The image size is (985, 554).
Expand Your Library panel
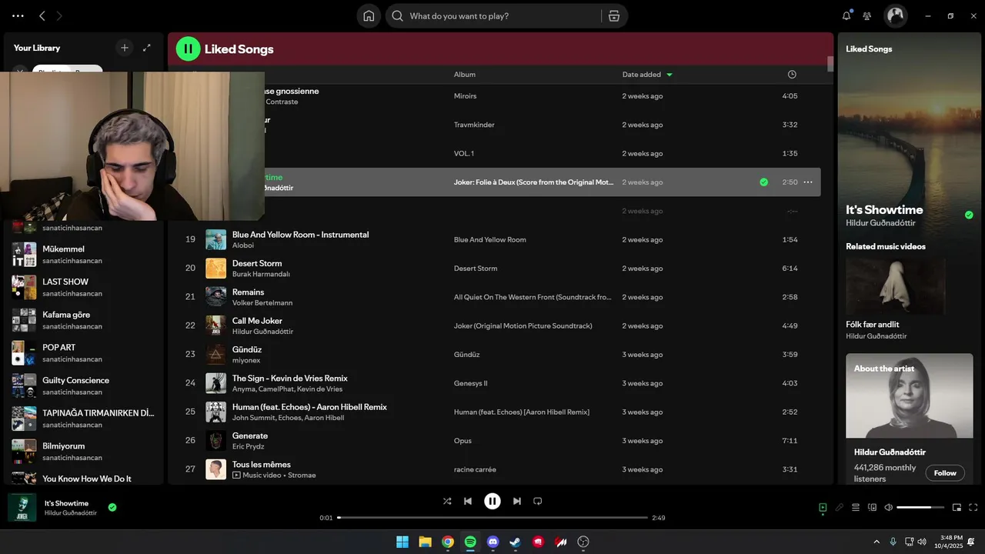click(x=147, y=48)
